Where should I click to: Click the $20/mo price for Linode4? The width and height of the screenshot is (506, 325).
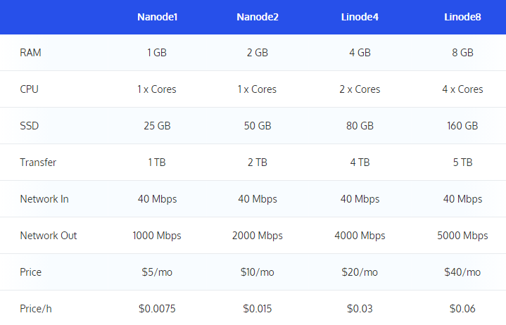tap(360, 272)
